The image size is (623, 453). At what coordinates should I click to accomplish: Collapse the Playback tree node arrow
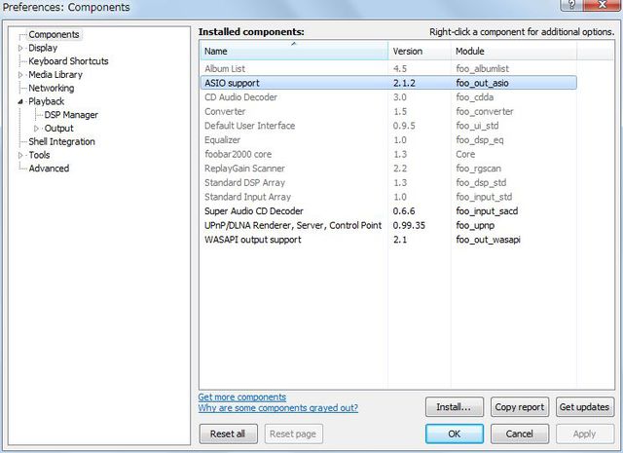tap(20, 102)
